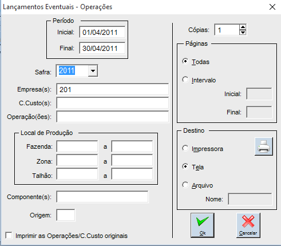Open the Safra dropdown arrow
This screenshot has height=246, width=281.
click(x=93, y=71)
